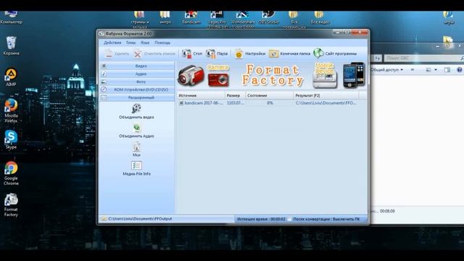Click the FFOutput path in status bar

tap(140, 219)
